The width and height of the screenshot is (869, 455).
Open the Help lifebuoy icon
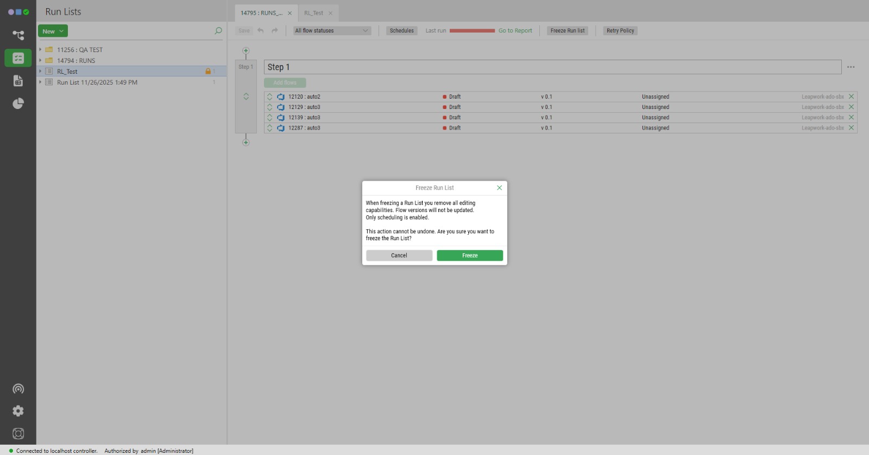tap(18, 433)
